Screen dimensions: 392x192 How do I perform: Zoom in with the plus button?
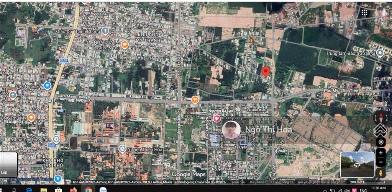381,153
